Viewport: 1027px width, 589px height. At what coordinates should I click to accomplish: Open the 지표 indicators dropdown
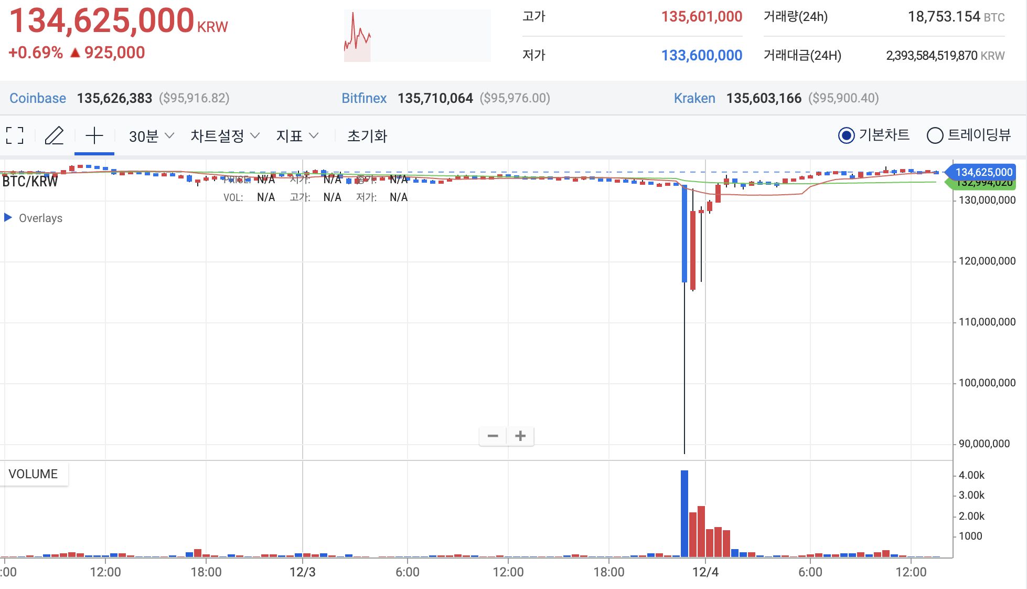297,136
